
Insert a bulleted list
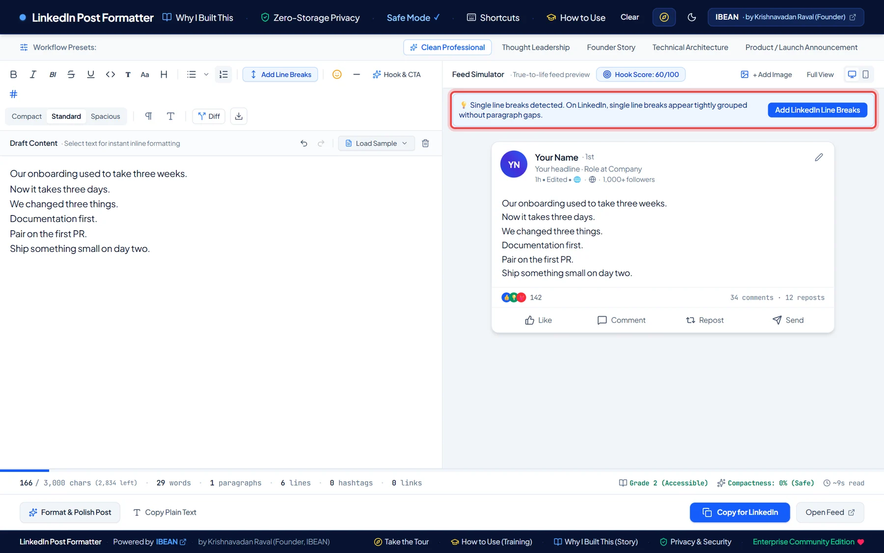tap(192, 75)
